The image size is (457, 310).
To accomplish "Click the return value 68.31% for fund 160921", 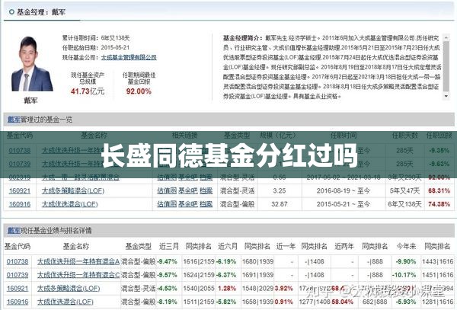I will point(439,191).
